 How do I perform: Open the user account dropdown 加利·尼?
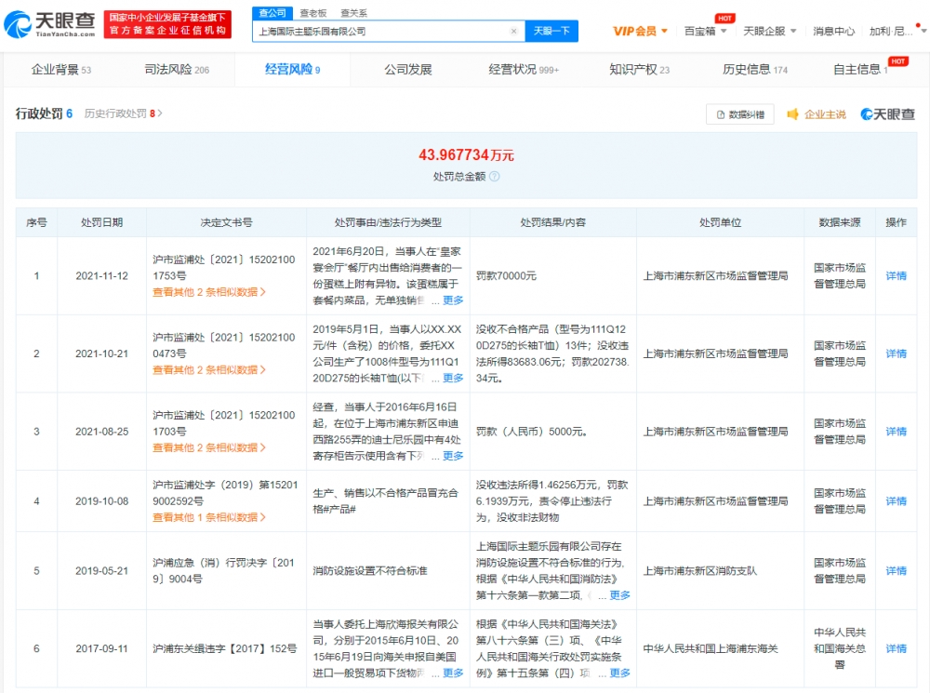897,31
